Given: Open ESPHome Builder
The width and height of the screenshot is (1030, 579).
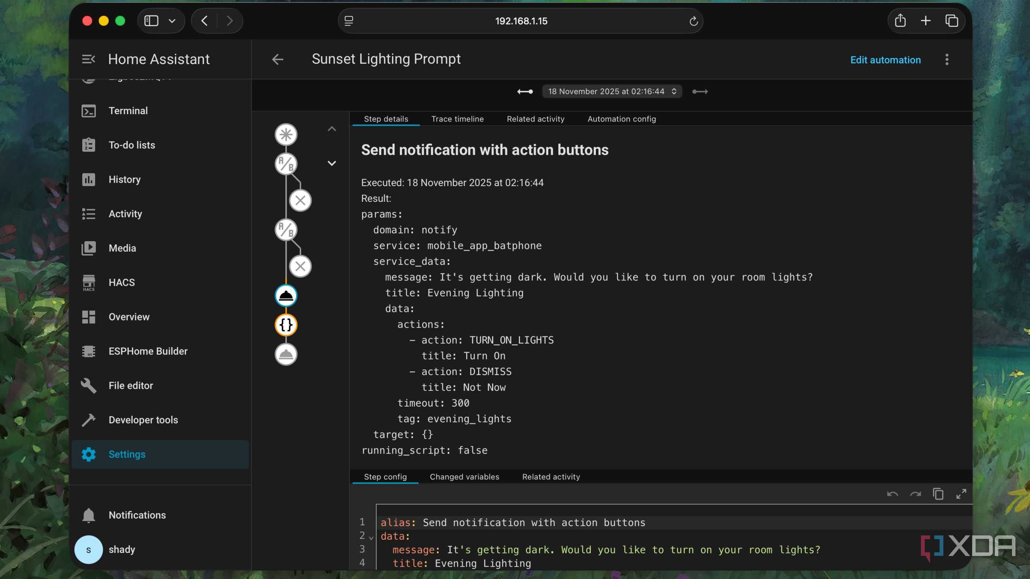Looking at the screenshot, I should click(160, 351).
